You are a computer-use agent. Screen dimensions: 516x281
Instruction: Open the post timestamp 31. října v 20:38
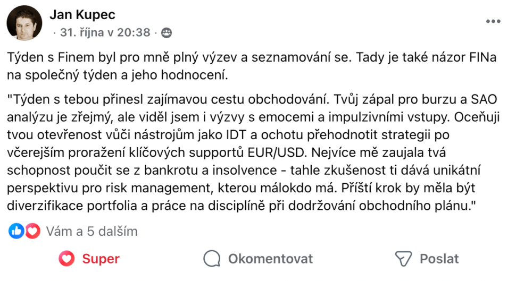105,32
